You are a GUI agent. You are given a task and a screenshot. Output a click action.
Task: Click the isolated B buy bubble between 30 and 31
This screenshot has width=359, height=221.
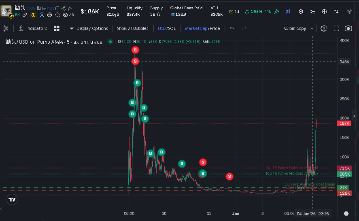[182, 164]
